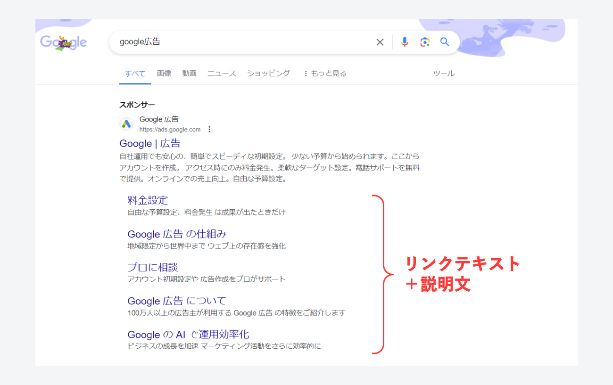Click description ビジネスの成長を加速 マーケティング活動をさらに効率的に
The image size is (613, 385).
224,346
